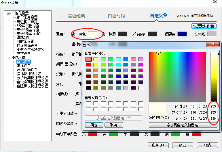Cancel the color dialog with 取消

pos(113,125)
